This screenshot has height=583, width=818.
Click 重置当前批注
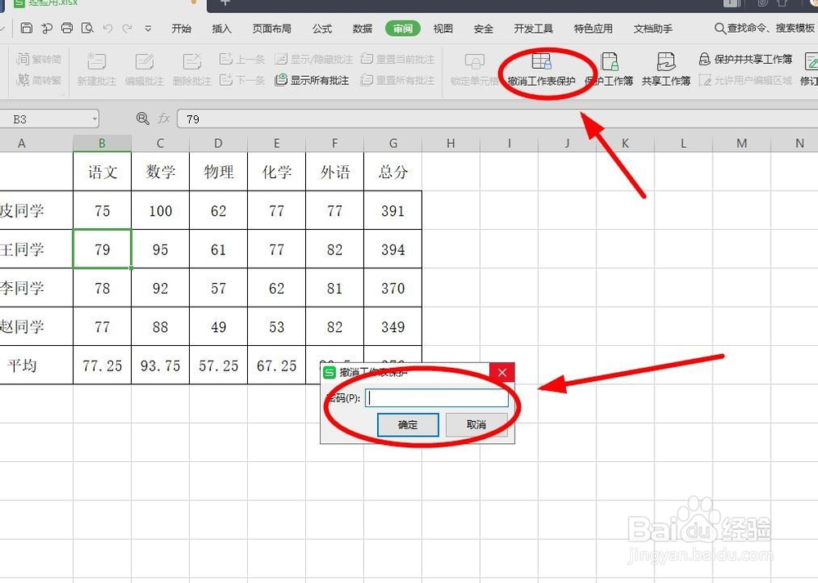tap(398, 59)
